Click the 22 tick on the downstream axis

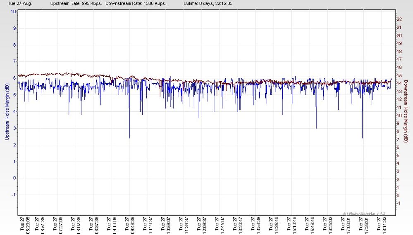pos(399,19)
